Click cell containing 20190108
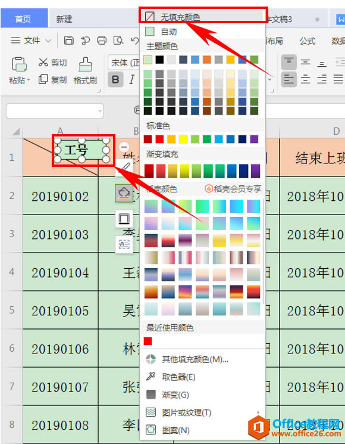345x444 pixels. point(60,425)
